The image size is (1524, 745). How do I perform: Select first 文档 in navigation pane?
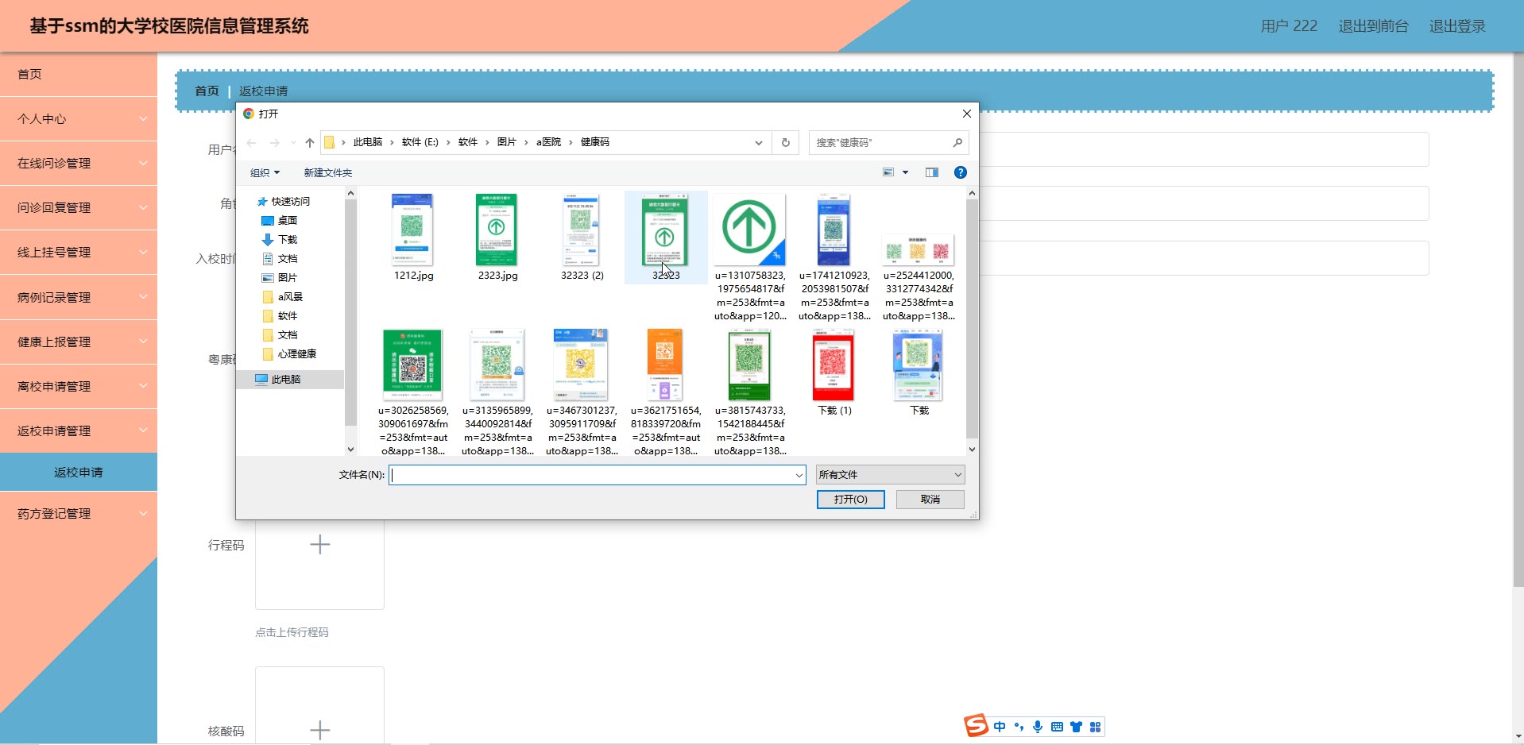[x=287, y=259]
